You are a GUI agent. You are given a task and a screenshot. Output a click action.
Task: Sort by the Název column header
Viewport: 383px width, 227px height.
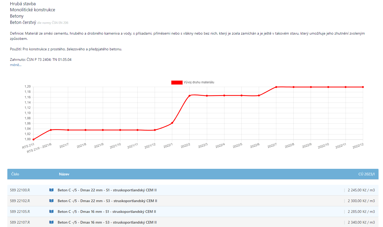point(64,174)
